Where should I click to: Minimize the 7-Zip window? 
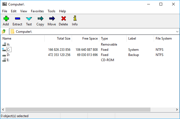click(149, 4)
